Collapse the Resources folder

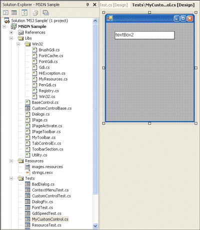tap(11, 161)
